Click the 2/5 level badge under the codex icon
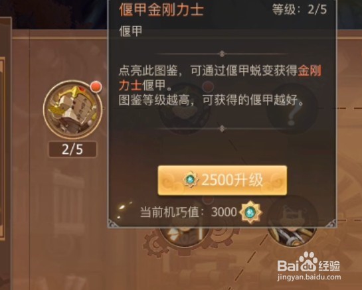 tap(72, 149)
